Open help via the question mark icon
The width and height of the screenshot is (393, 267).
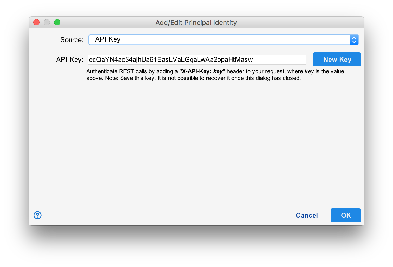(x=37, y=215)
